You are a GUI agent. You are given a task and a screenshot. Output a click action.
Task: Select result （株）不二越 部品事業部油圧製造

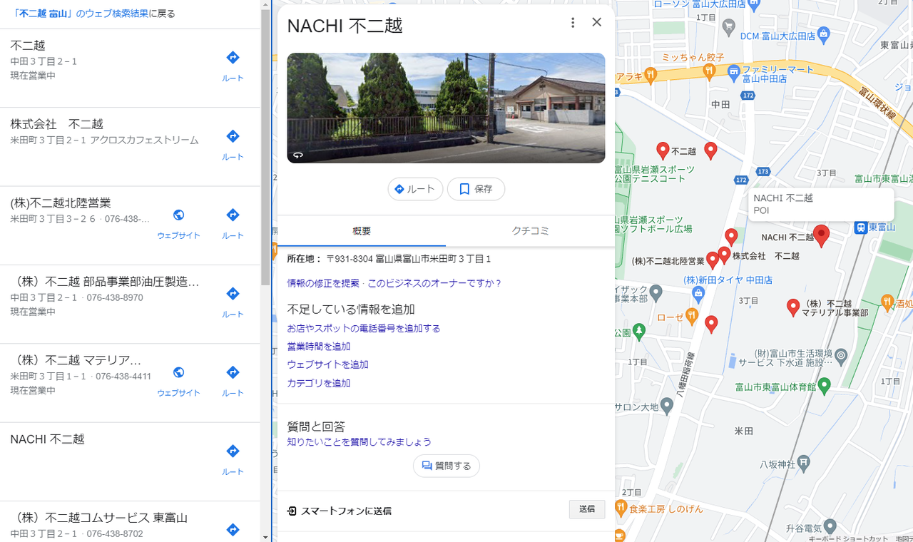(130, 305)
